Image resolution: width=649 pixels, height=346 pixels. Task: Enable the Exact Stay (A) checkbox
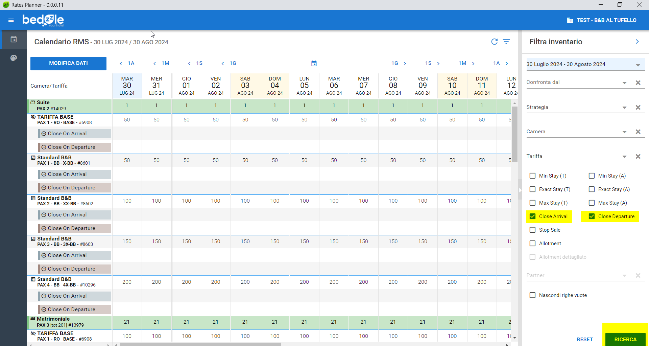592,189
